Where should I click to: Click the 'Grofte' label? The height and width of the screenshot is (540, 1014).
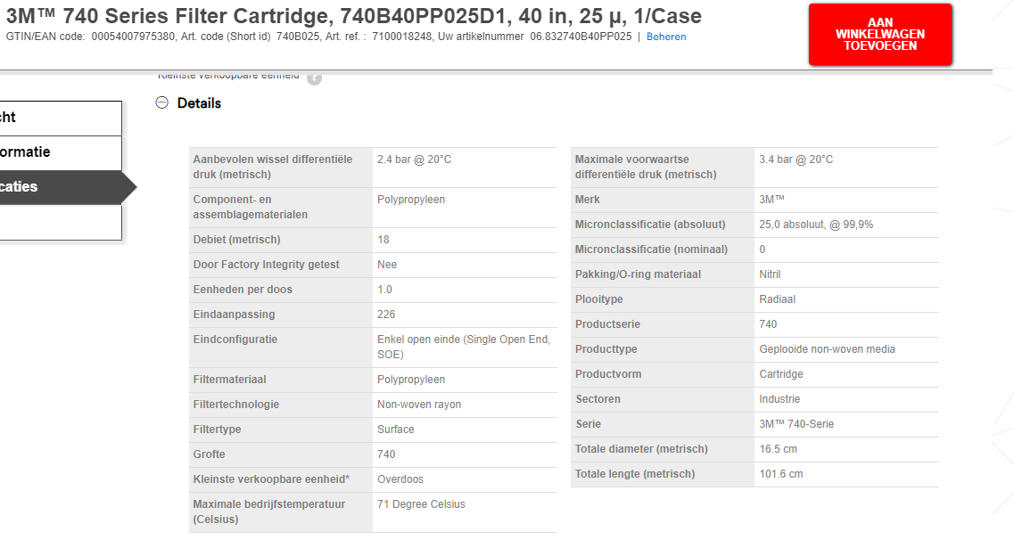tap(209, 454)
